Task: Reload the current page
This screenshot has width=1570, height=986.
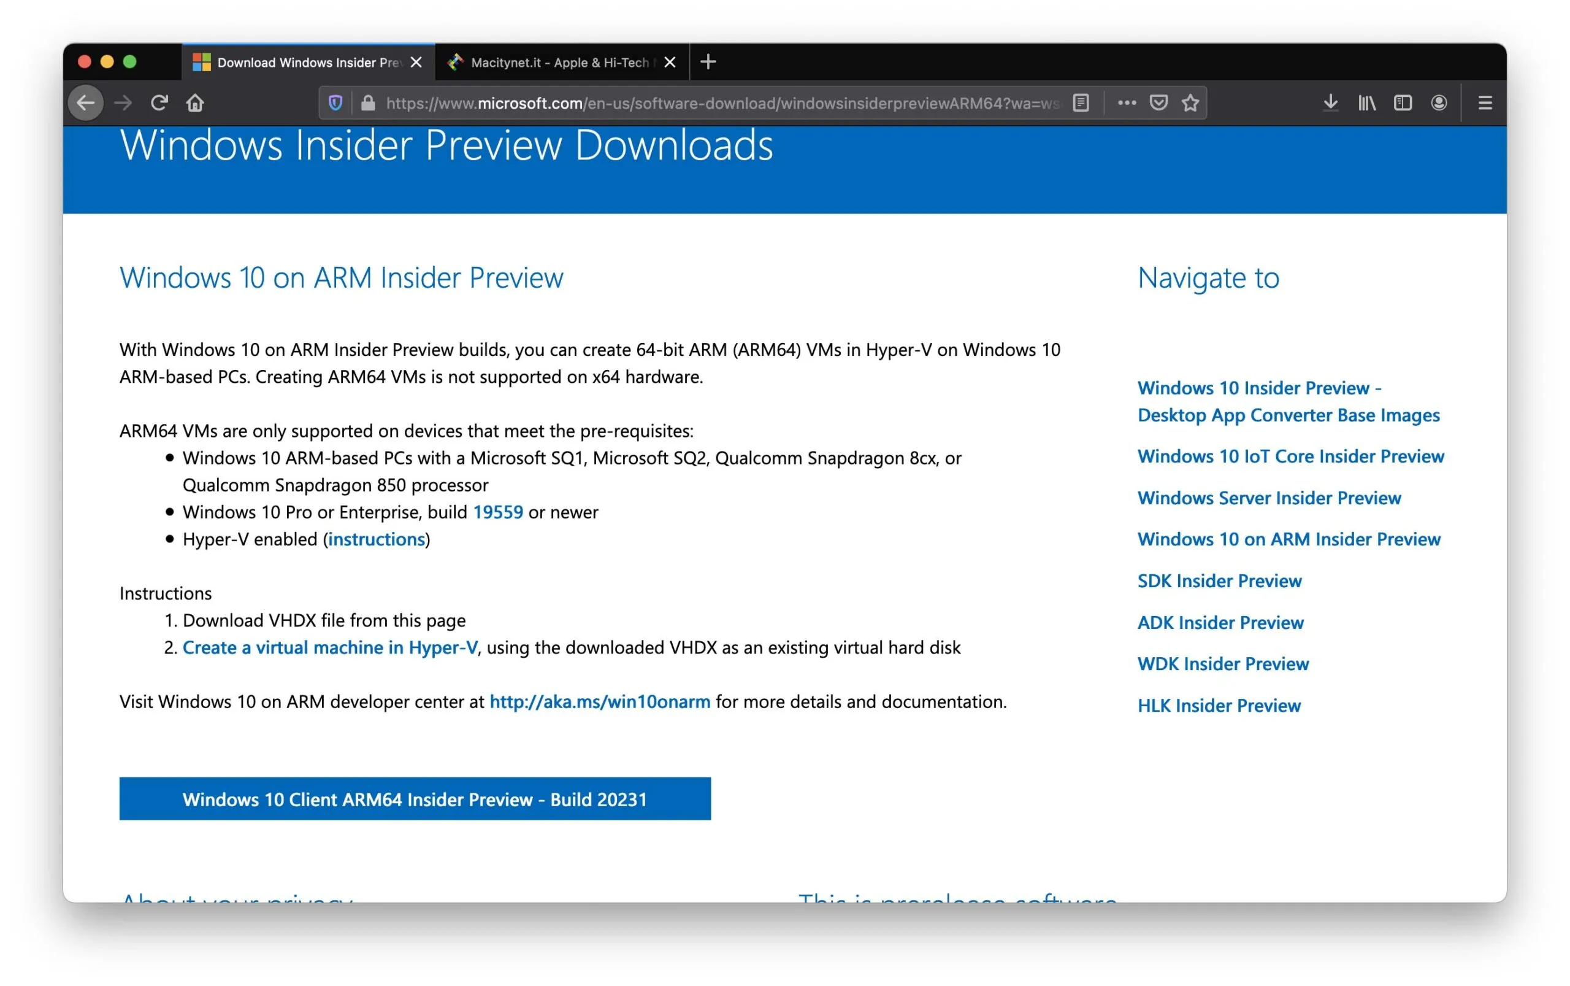Action: click(x=159, y=102)
